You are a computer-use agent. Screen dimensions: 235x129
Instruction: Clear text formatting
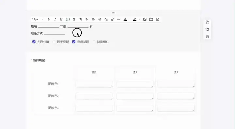point(81,19)
